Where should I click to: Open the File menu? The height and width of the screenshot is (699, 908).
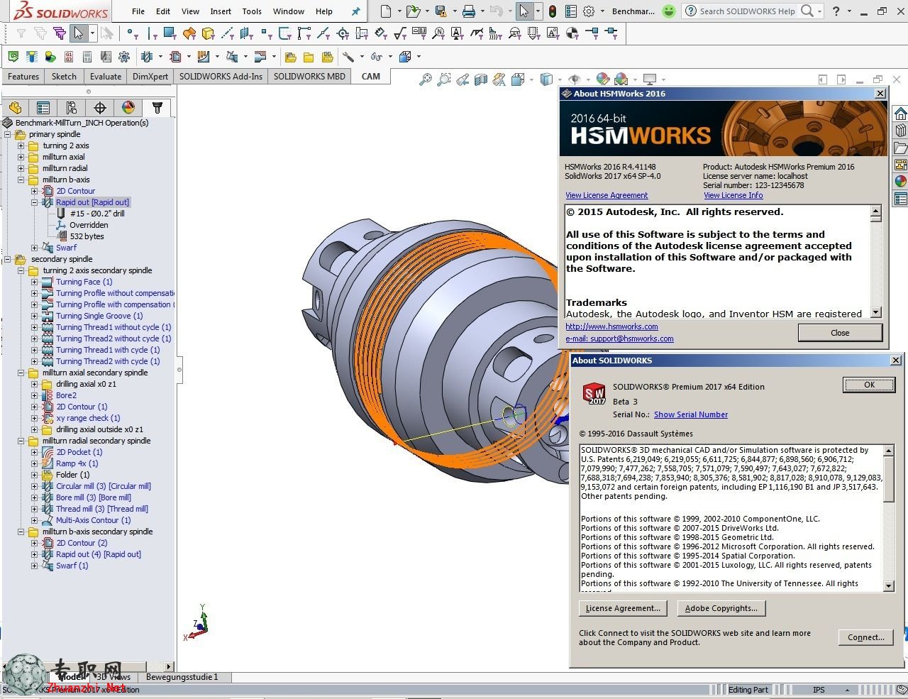point(138,11)
